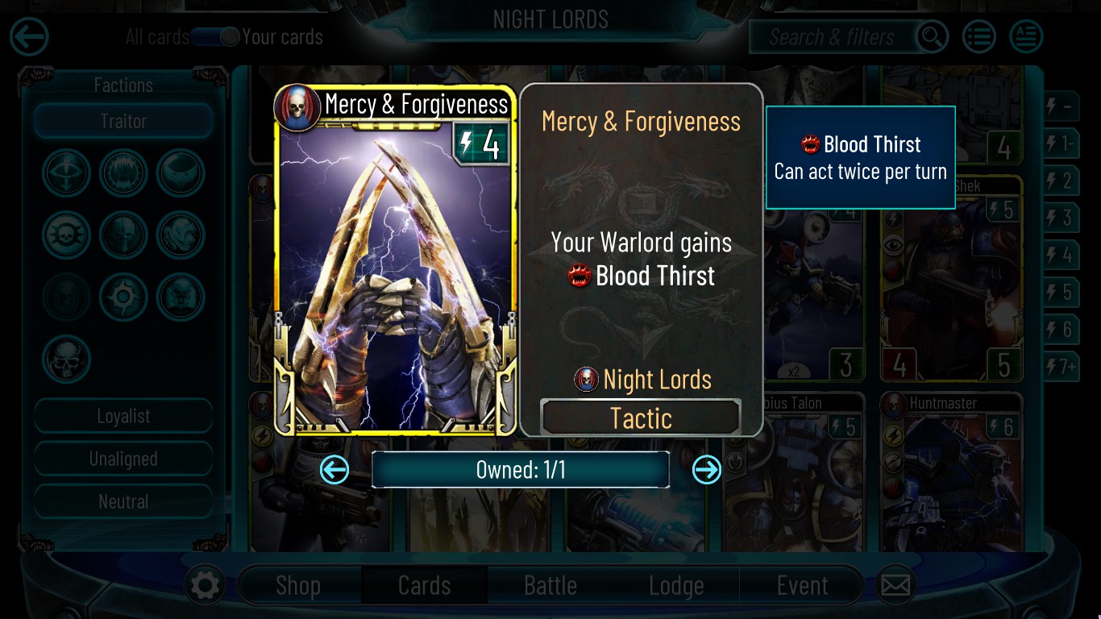Show the previous card with left arrow

click(x=334, y=470)
